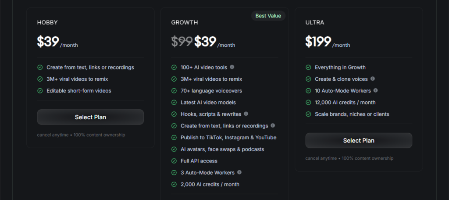Click checkmark beside 70+ language voiceovers
This screenshot has width=449, height=200.
pyautogui.click(x=174, y=91)
